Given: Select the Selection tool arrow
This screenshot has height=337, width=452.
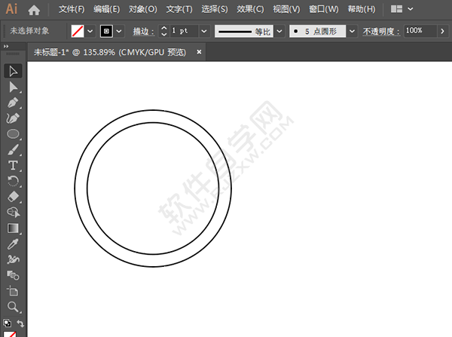Looking at the screenshot, I should (x=13, y=71).
